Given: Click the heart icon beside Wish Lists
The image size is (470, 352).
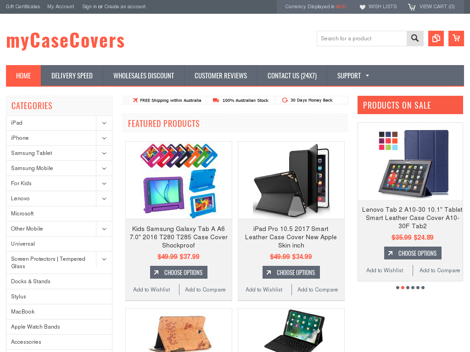Looking at the screenshot, I should pyautogui.click(x=363, y=7).
